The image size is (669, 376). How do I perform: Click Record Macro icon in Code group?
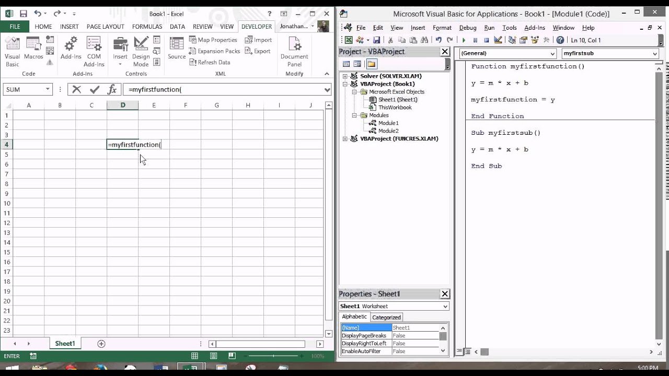tap(50, 40)
